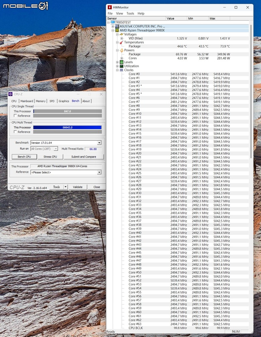Enable Reference checkbox under CPU Single Thread
Image resolution: width=261 pixels, height=337 pixels.
click(x=15, y=116)
